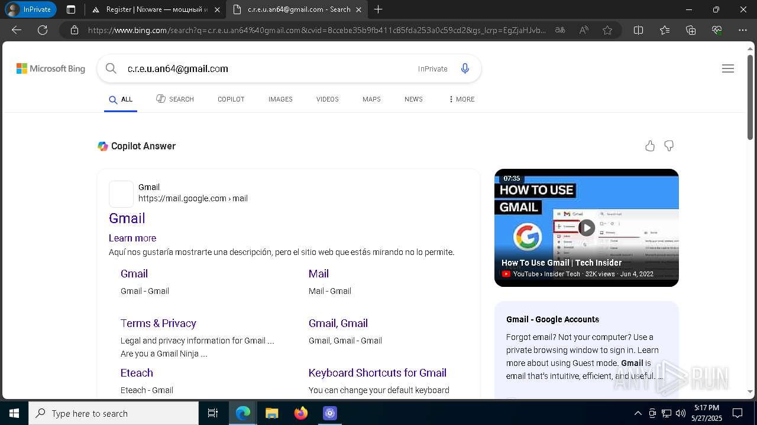Open the taskbar clock and date
Viewport: 757px width, 425px height.
(x=707, y=413)
